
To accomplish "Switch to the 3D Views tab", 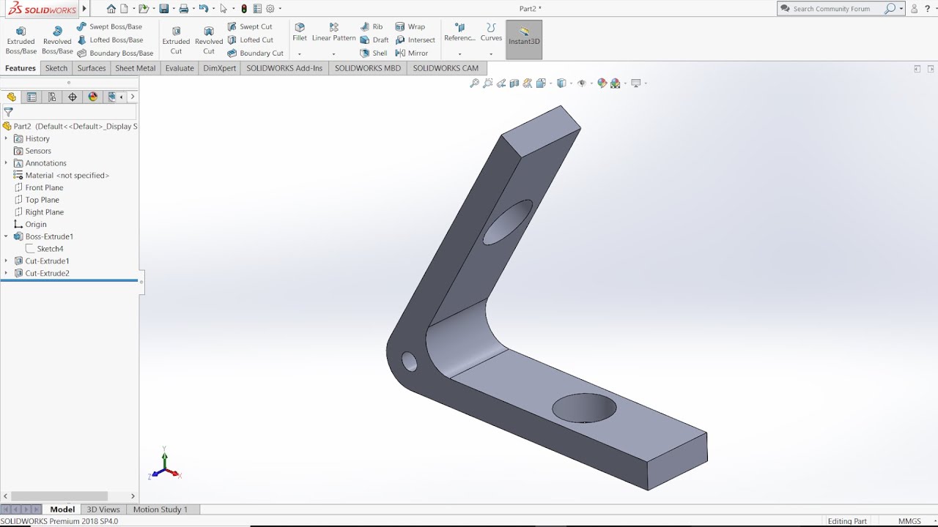I will (103, 509).
